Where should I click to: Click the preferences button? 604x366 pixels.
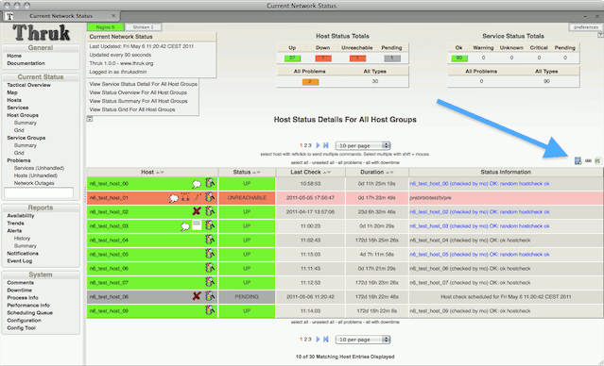click(585, 27)
